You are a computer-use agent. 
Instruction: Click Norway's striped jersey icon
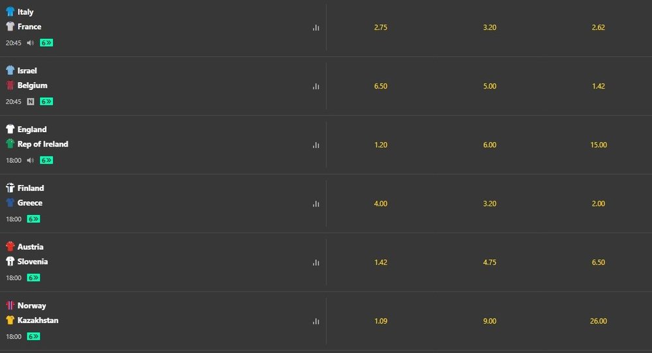pyautogui.click(x=10, y=305)
